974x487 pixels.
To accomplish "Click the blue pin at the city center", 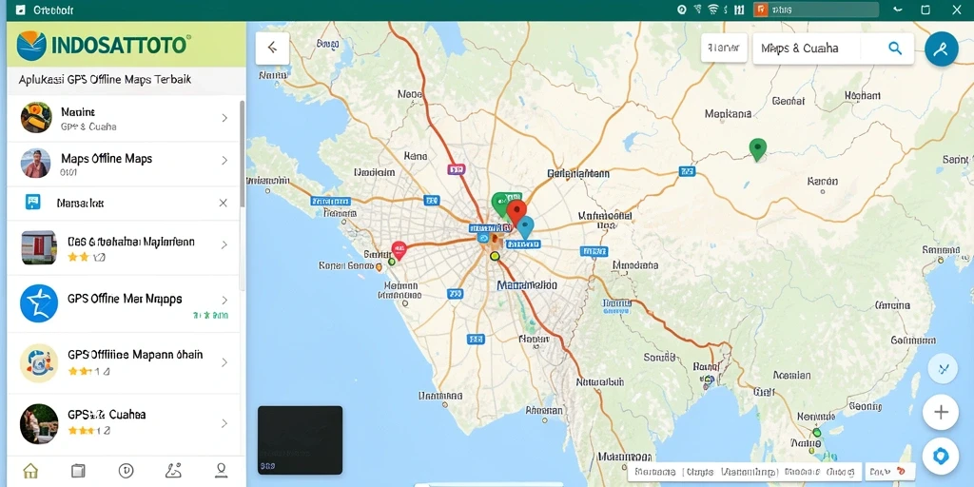I will coord(525,228).
